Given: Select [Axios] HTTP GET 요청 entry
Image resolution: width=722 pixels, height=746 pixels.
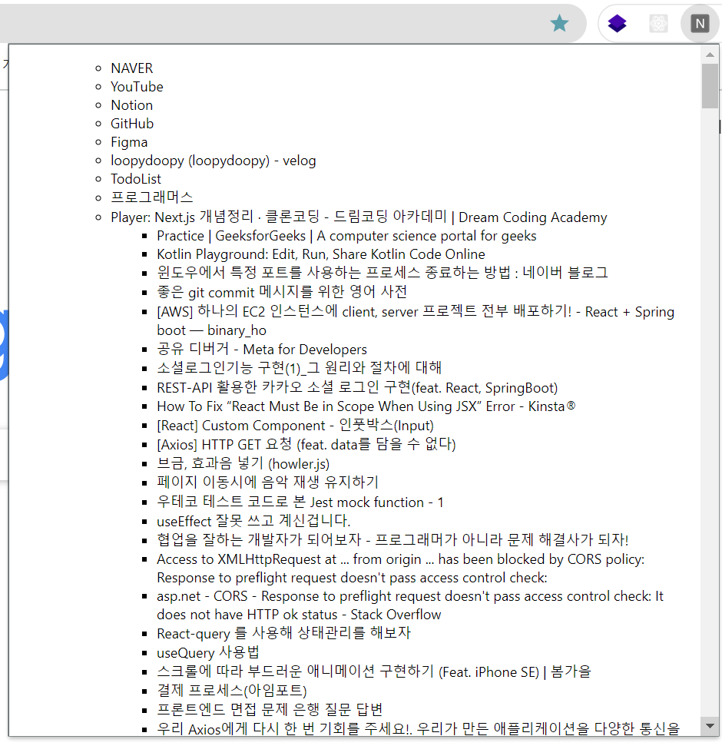Looking at the screenshot, I should pos(306,445).
